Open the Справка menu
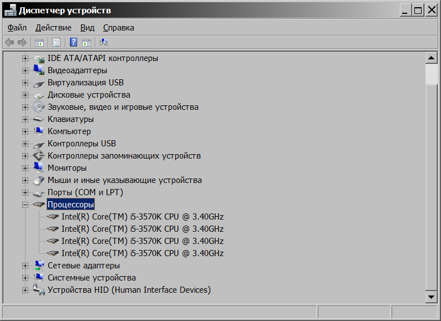Screen dimensions: 441x321 pos(118,27)
